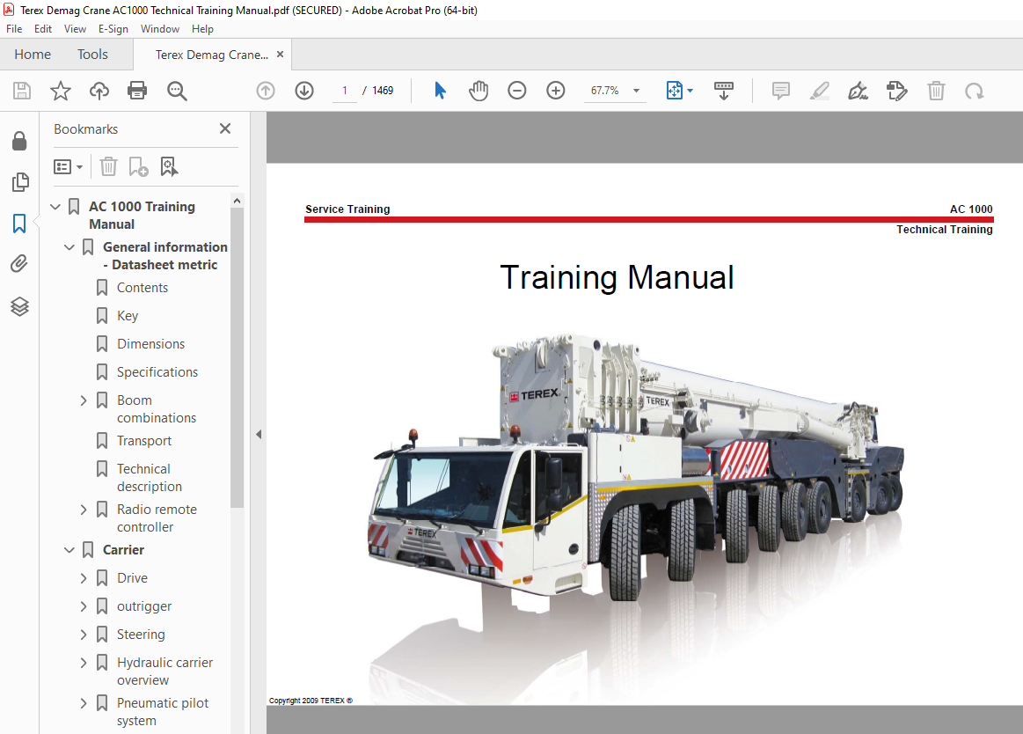Open the View menu
Image resolution: width=1023 pixels, height=734 pixels.
click(75, 29)
